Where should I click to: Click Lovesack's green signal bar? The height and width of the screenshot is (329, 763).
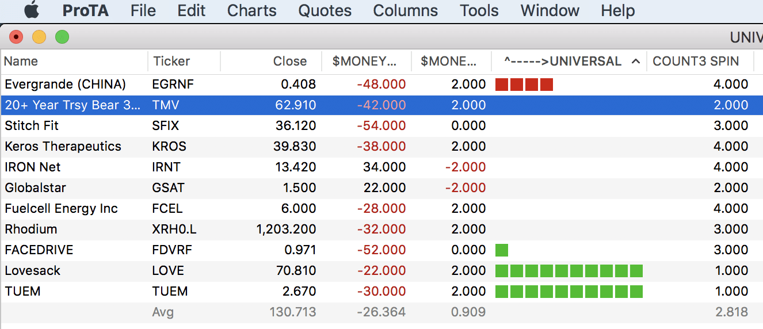tap(569, 271)
